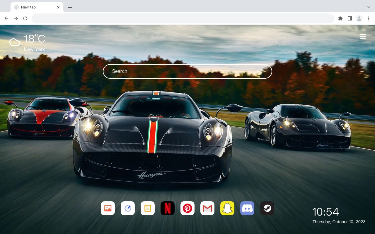Open the Snapchat shortcut icon

coord(227,208)
